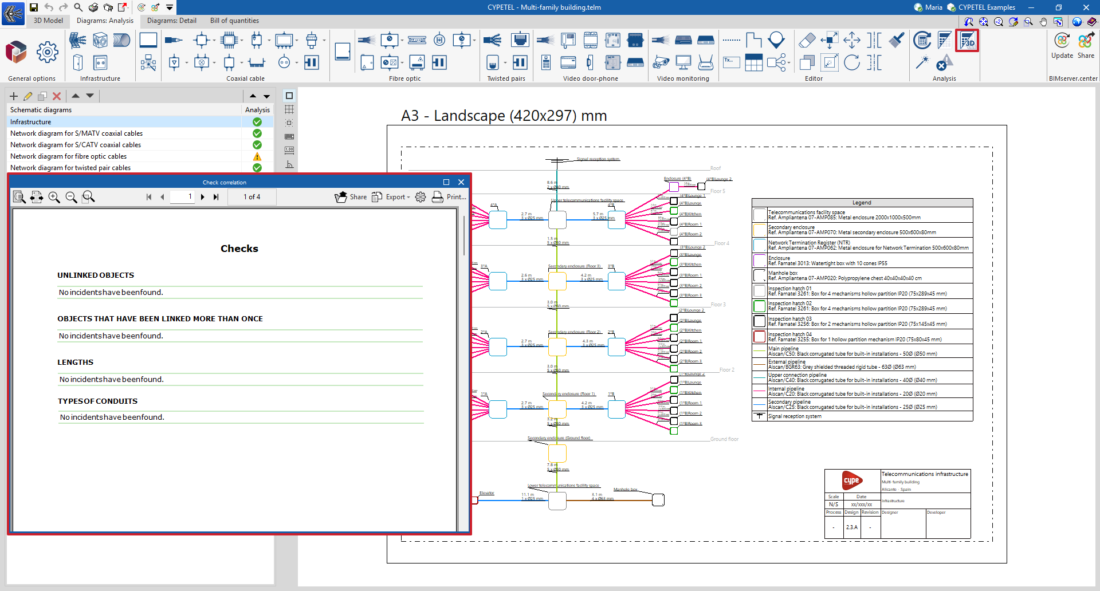The image size is (1100, 591).
Task: Toggle the orthogonal angle mode button
Action: point(289,165)
